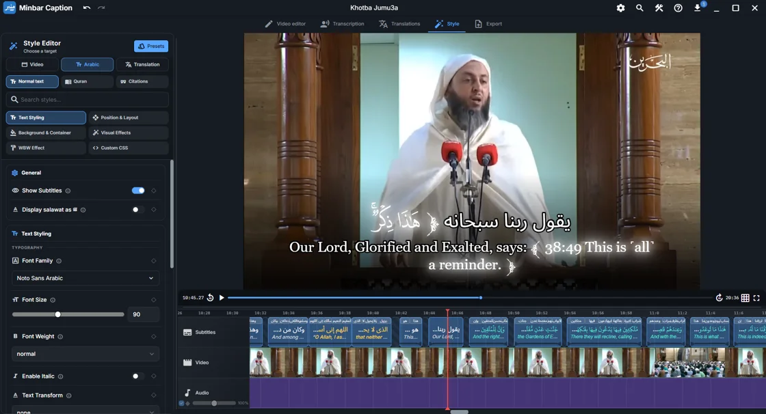The image size is (766, 414).
Task: Click info icon next to Enable Italic
Action: [x=61, y=376]
